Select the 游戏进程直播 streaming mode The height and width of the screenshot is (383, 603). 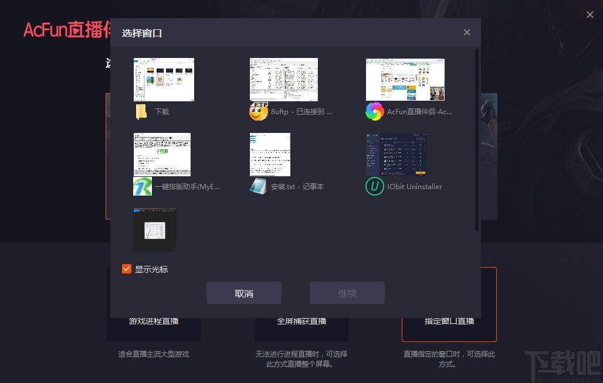(154, 321)
